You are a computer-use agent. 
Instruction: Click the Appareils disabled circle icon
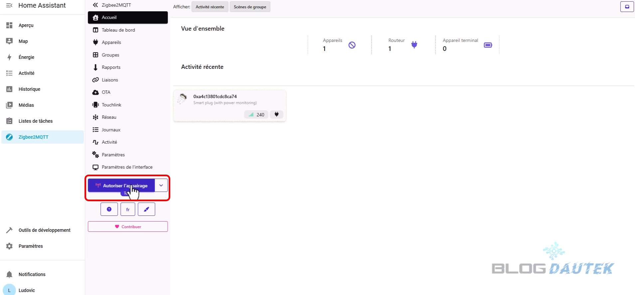352,45
